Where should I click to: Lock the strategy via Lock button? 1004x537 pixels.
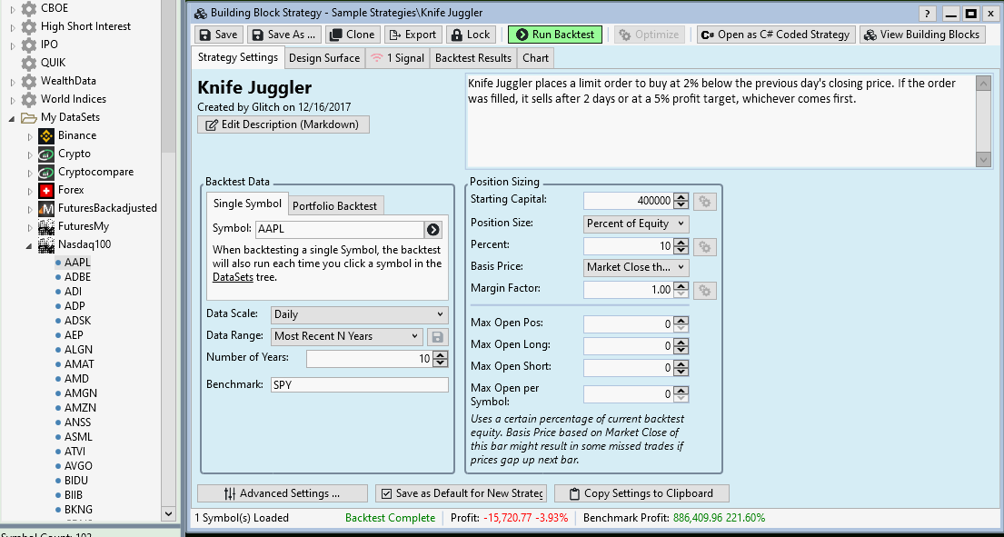point(471,35)
